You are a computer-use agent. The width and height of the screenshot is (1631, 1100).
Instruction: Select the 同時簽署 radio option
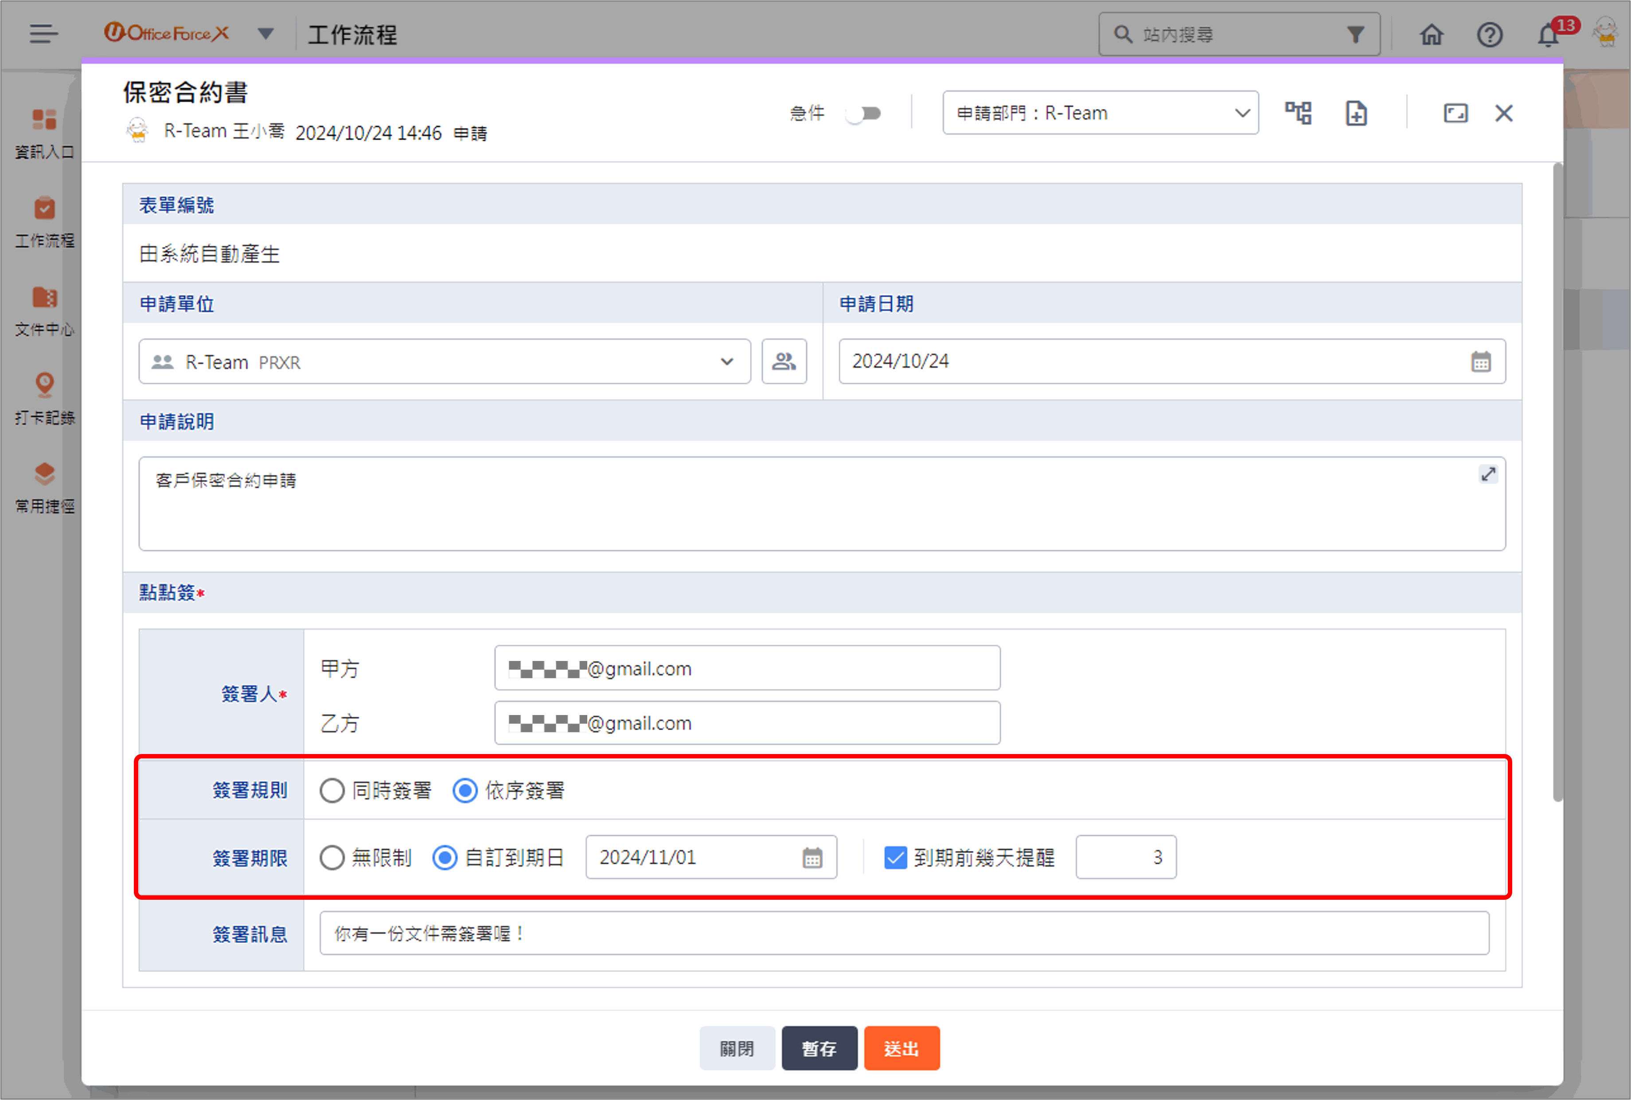332,791
